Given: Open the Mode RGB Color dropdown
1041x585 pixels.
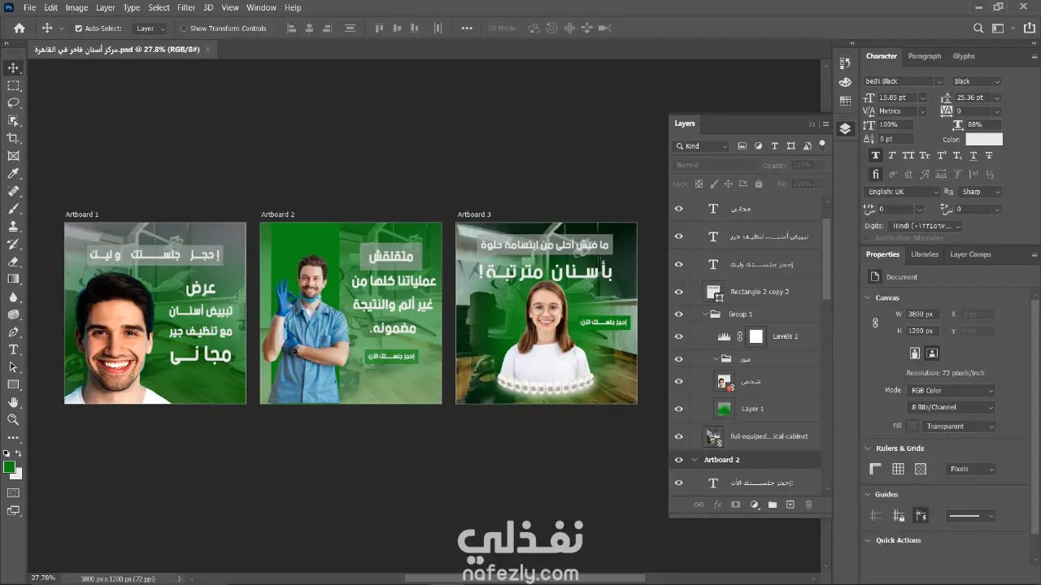Looking at the screenshot, I should (x=951, y=391).
